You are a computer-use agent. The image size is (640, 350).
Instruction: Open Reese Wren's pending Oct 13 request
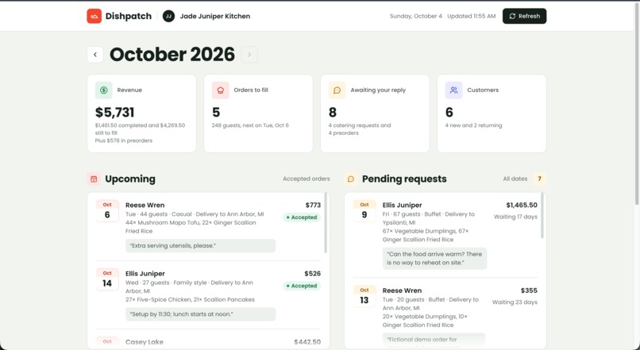pyautogui.click(x=445, y=316)
